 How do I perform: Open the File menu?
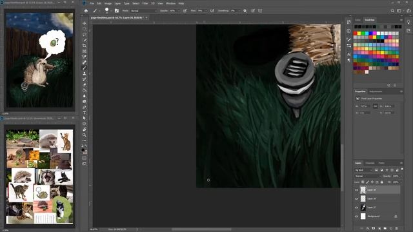point(92,3)
